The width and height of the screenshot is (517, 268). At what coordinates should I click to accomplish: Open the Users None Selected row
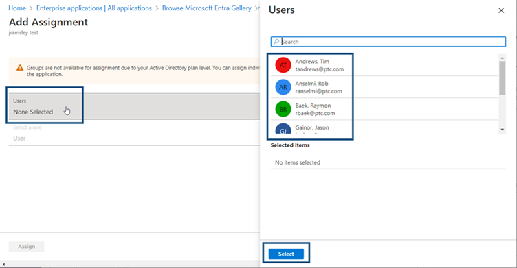pyautogui.click(x=134, y=106)
